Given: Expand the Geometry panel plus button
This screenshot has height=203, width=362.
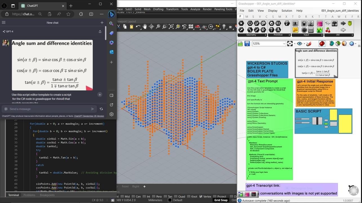Looking at the screenshot, I should (266, 35).
